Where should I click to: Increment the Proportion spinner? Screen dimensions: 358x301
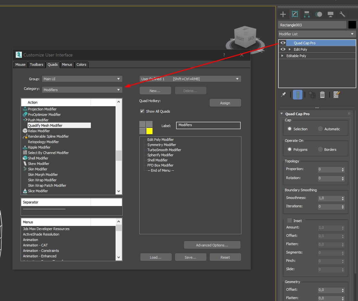[343, 168]
